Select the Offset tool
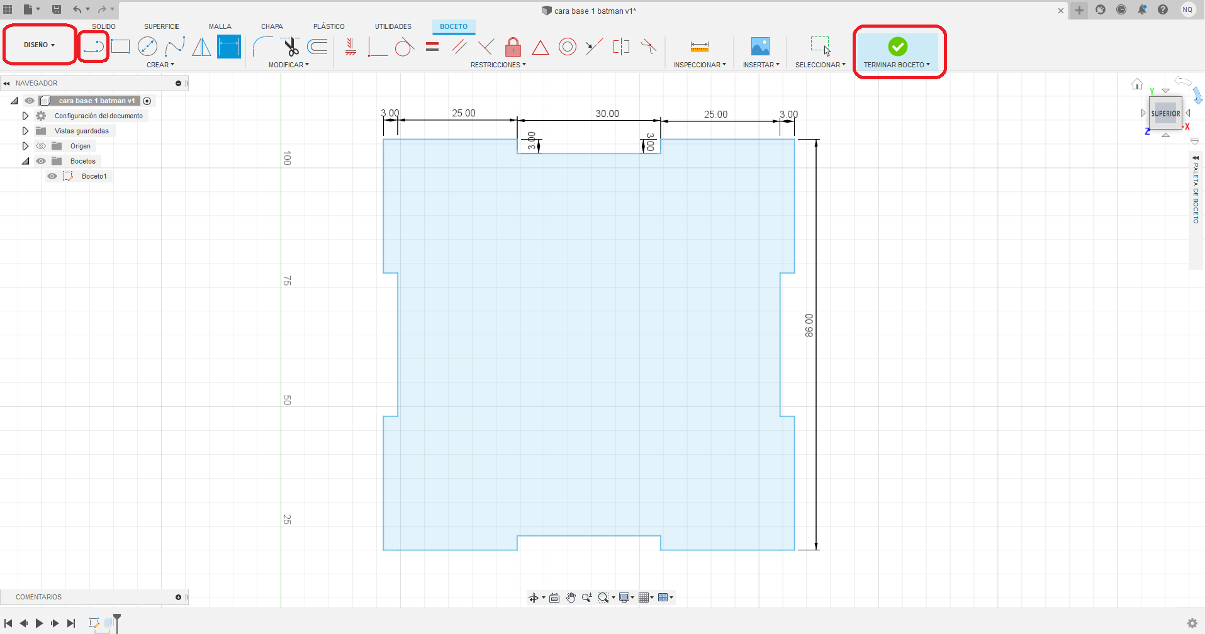Screen dimensions: 1205x634 pos(318,47)
